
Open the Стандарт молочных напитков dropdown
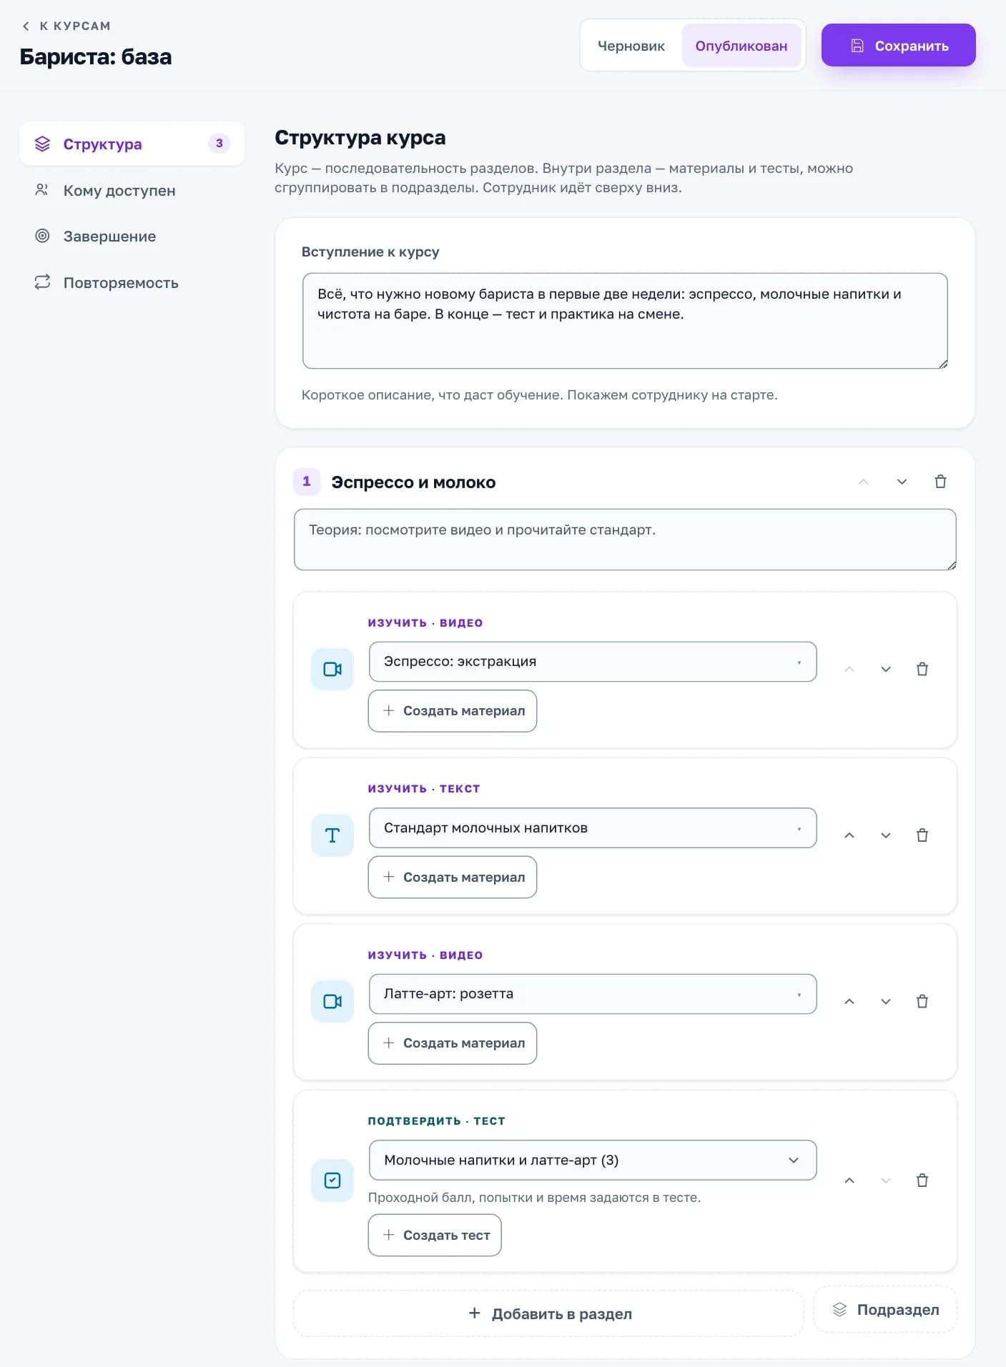pos(593,828)
